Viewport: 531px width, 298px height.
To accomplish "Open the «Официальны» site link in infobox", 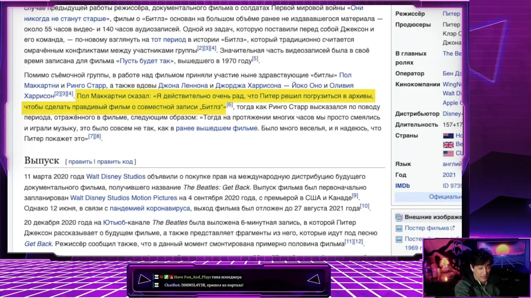I will pos(445,197).
